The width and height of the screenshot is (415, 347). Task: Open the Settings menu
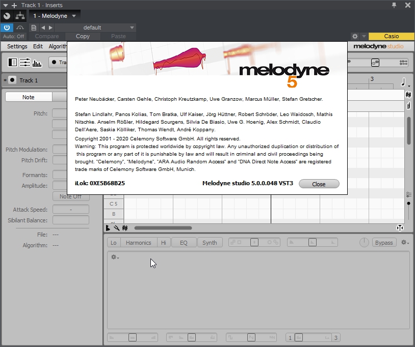pyautogui.click(x=17, y=46)
